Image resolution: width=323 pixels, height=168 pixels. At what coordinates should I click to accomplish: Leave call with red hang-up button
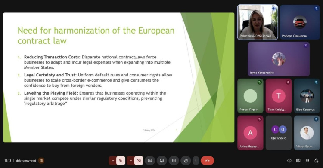[208, 161]
